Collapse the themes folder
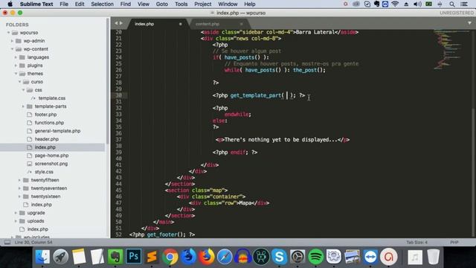The image size is (476, 268). point(16,74)
